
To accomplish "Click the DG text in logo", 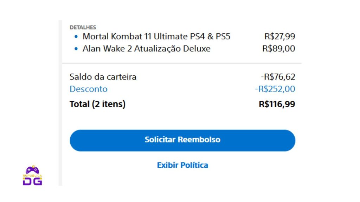I will (32, 181).
